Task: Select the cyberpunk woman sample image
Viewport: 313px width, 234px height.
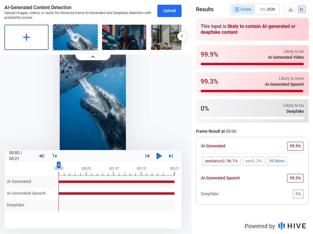Action: click(124, 37)
